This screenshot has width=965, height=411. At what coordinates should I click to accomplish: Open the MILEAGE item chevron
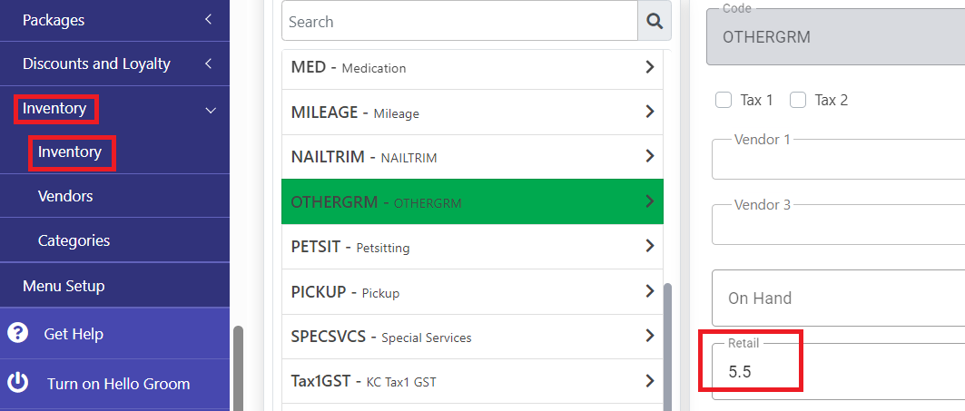(649, 112)
